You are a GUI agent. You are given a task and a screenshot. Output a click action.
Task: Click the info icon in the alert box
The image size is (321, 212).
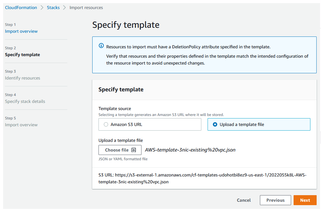pos(101,46)
